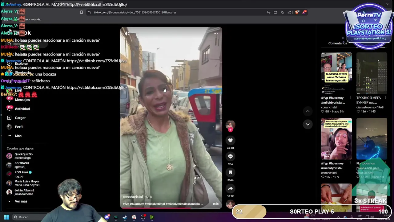Open Steam from the taskbar
This screenshot has width=394, height=222.
point(125,217)
